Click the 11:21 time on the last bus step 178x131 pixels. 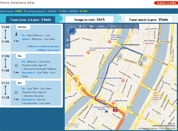tap(5, 83)
